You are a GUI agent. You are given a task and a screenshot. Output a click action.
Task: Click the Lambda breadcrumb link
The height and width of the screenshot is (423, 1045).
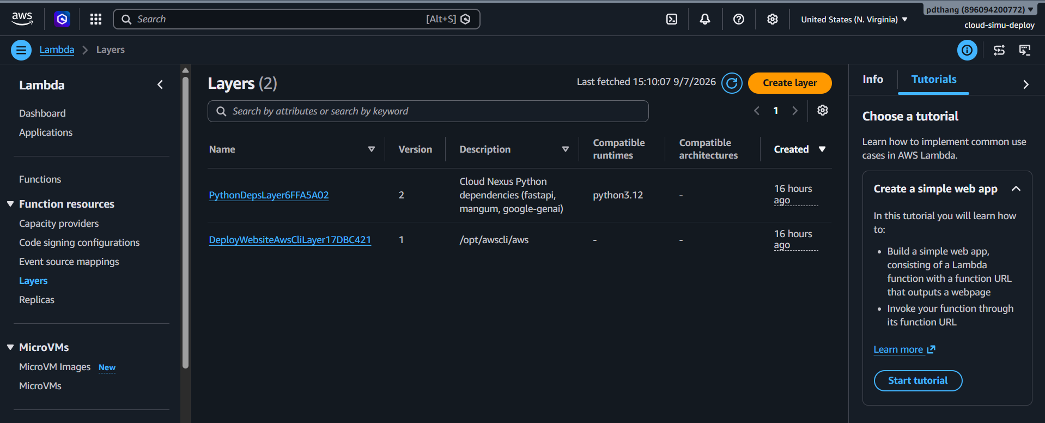(x=57, y=50)
